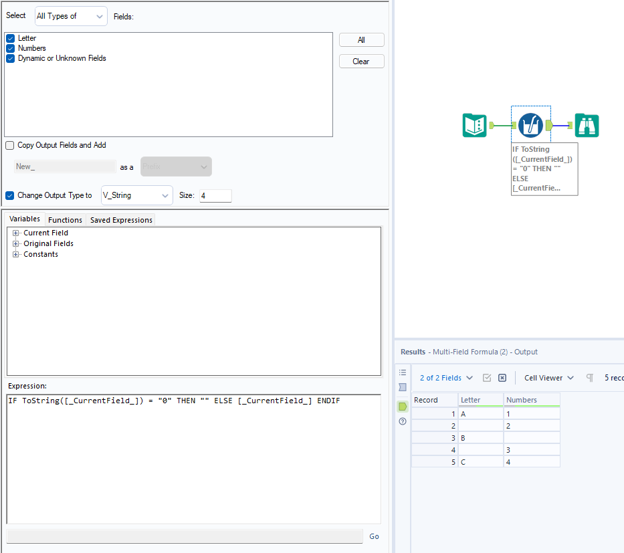Enable Copy Output Fields and Add
Viewport: 624px width, 553px height.
coord(9,145)
